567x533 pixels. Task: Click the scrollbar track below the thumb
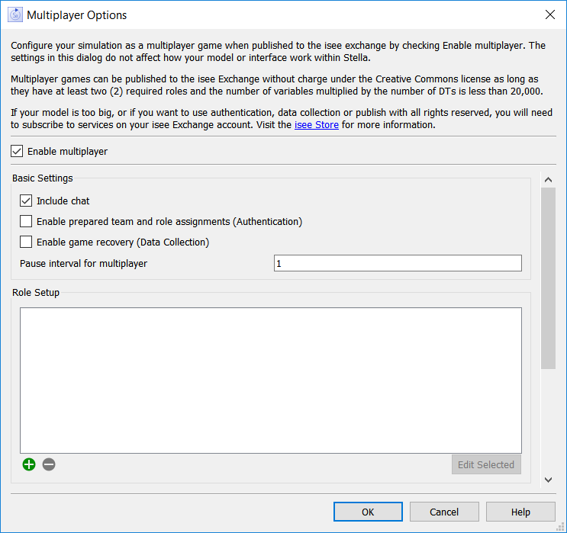[x=548, y=421]
